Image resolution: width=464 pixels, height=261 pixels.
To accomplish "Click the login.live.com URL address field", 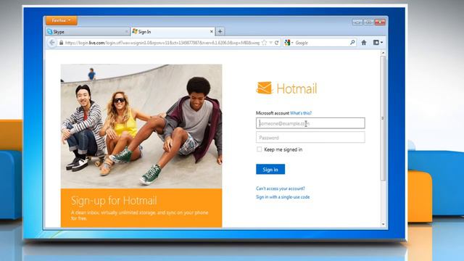I will (x=162, y=43).
